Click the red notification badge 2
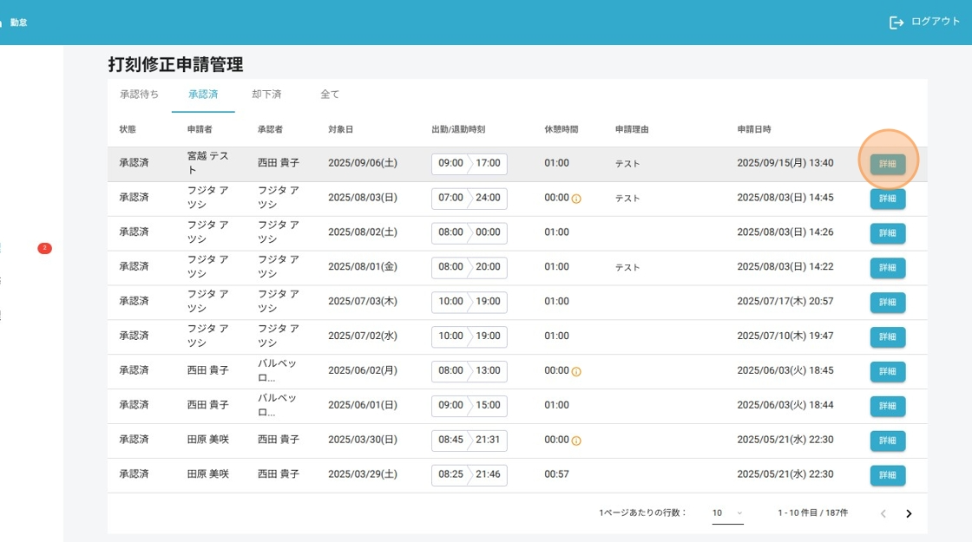The image size is (972, 542). pos(44,248)
